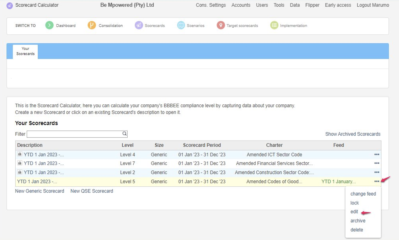Screen dimensions: 399x240
Task: Click the 'Scorecard Calculator' title text
Action: tap(37, 5)
